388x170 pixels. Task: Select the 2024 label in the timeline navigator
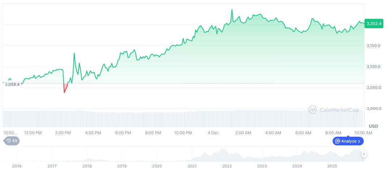coord(297,166)
